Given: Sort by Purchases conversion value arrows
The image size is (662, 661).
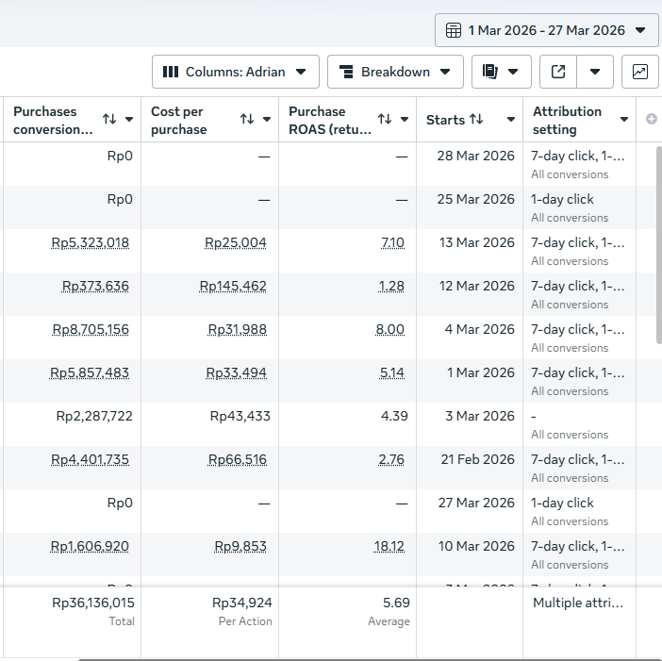Looking at the screenshot, I should [x=109, y=120].
